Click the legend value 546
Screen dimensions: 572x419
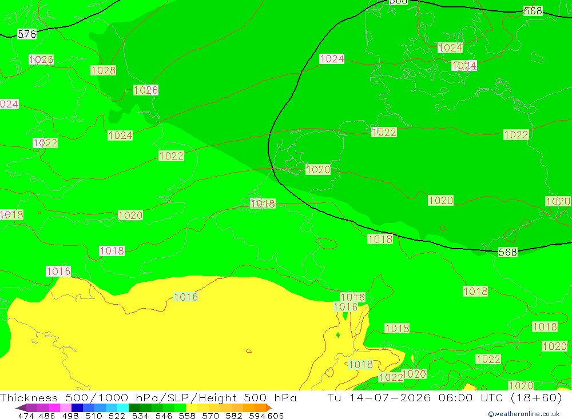[x=164, y=416]
